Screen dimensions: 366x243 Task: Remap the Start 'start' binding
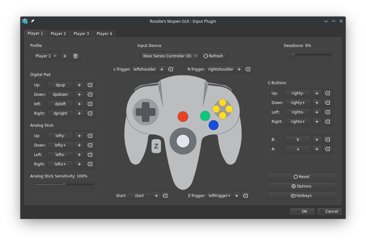139,196
